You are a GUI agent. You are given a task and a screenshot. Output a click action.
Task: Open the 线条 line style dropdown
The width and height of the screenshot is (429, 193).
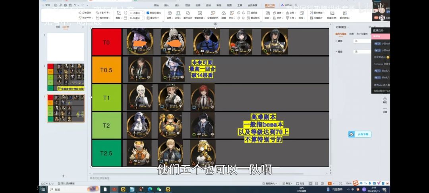(x=362, y=52)
